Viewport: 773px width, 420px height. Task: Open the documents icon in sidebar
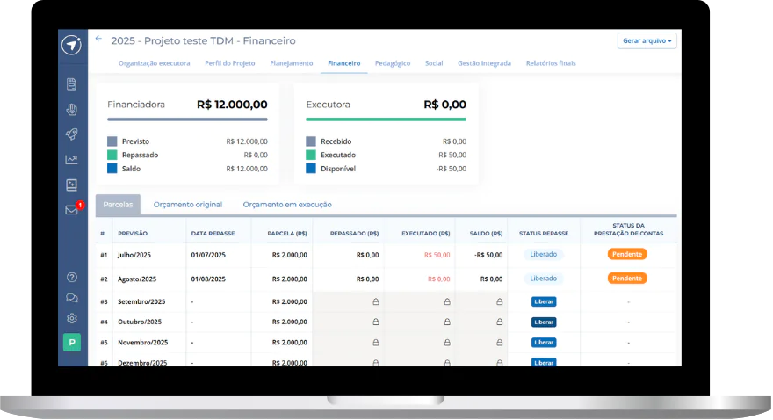coord(71,83)
